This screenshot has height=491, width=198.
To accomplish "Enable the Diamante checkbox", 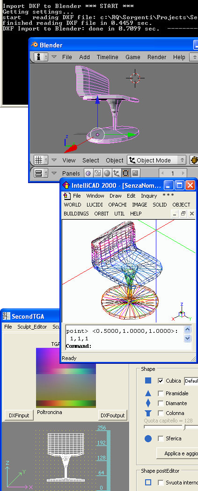I will 161,403.
